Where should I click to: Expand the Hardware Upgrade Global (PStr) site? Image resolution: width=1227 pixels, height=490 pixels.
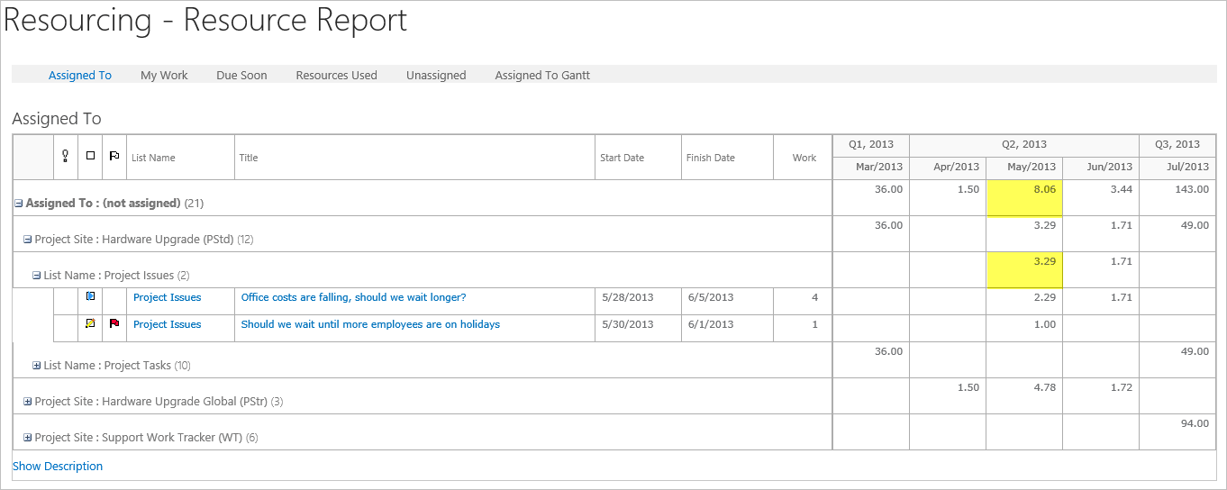click(x=27, y=402)
